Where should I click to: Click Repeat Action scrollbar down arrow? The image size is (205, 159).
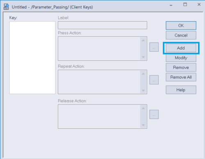coord(143,91)
